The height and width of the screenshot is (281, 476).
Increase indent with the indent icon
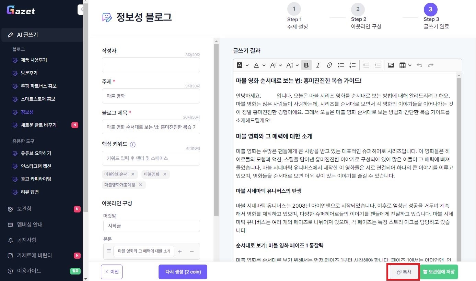378,65
